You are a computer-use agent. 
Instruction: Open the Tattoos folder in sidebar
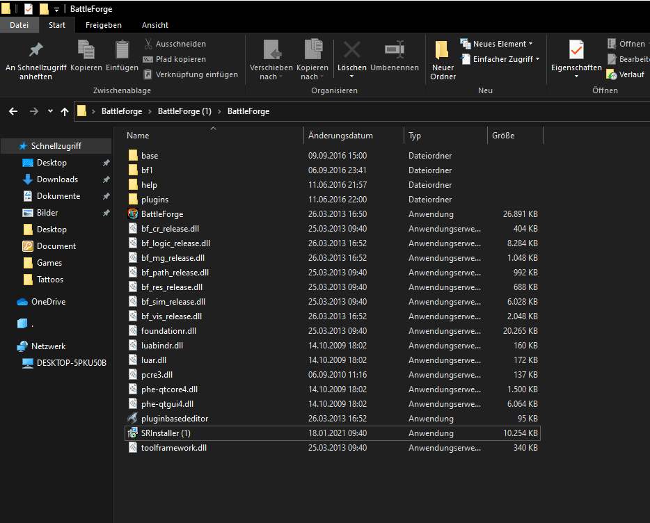[50, 280]
